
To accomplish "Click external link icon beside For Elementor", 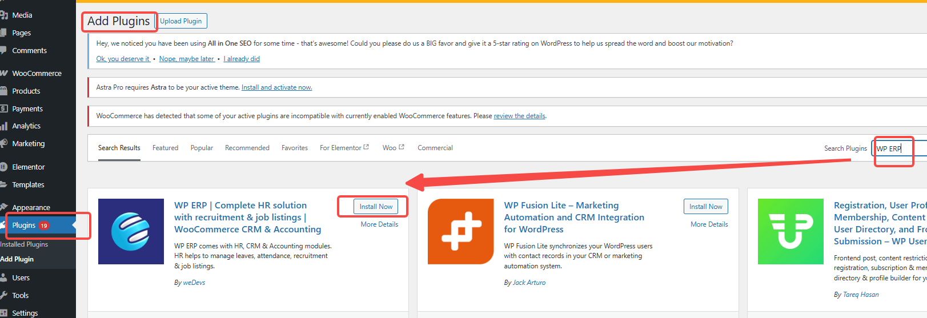I will click(x=366, y=147).
